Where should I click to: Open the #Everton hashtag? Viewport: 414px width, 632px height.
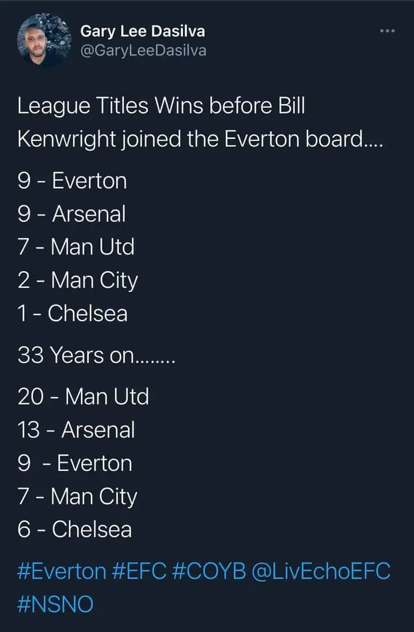tap(62, 572)
